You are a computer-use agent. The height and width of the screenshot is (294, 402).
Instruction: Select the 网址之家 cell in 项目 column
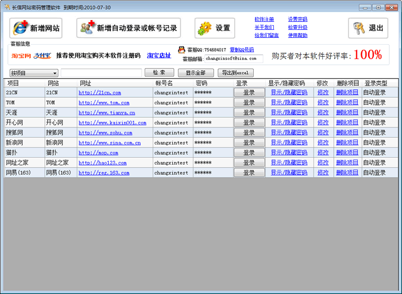point(25,163)
